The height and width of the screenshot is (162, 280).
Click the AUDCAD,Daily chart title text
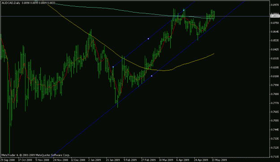coord(11,3)
